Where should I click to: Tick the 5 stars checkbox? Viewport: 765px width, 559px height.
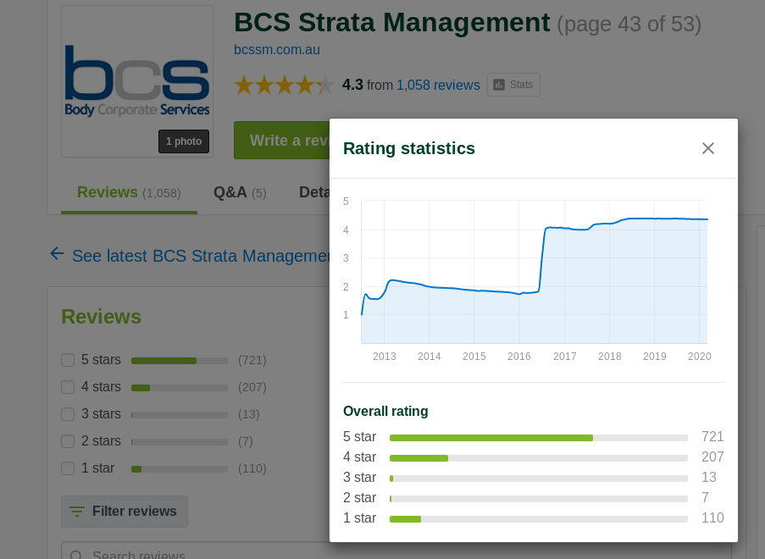(68, 360)
